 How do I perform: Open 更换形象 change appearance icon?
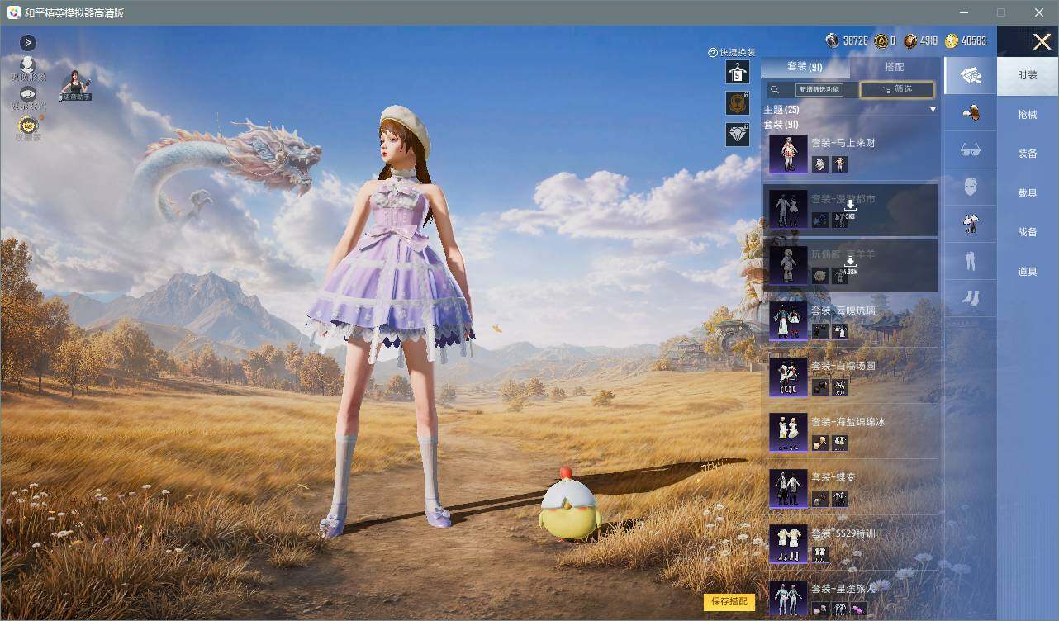28,69
